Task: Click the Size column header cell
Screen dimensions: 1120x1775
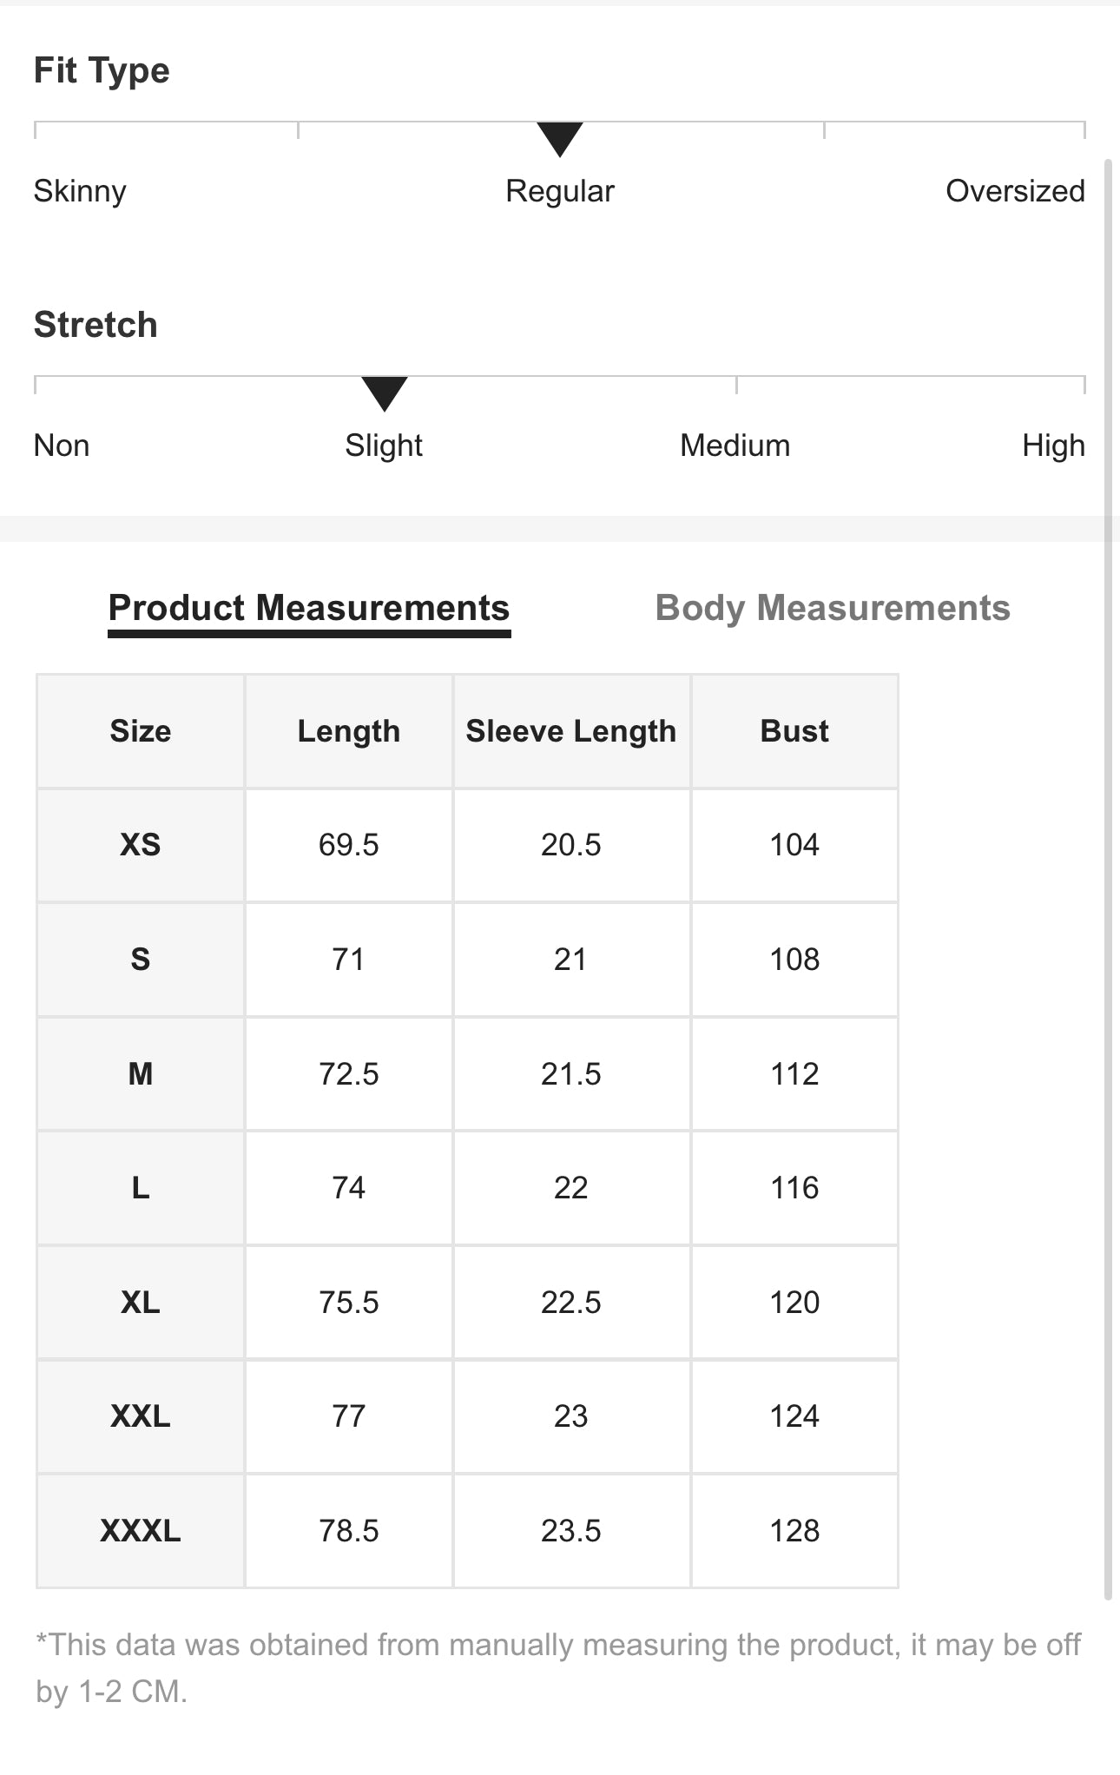Action: 141,731
